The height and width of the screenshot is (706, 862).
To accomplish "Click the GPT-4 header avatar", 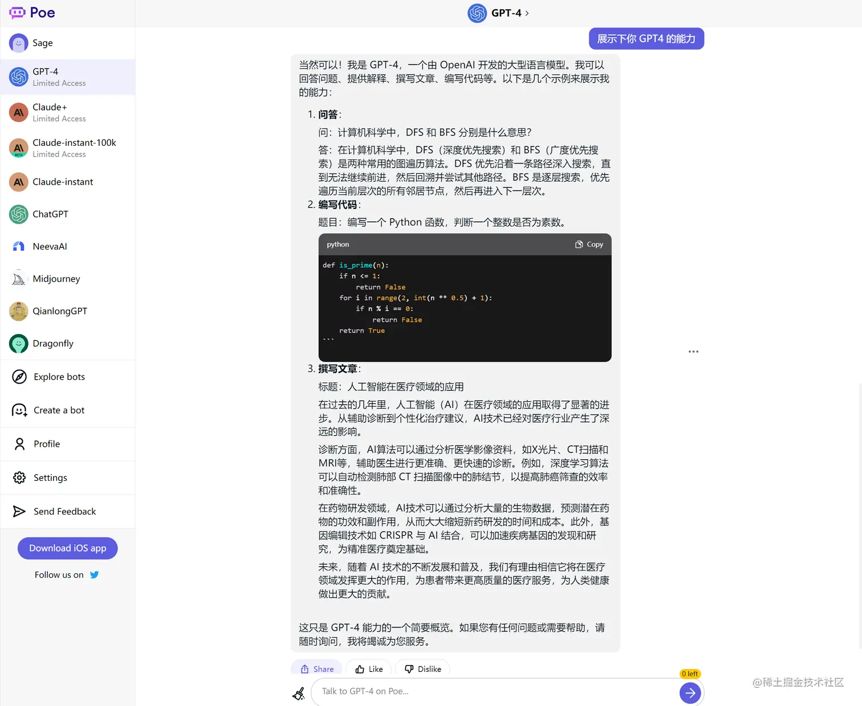I will point(477,13).
